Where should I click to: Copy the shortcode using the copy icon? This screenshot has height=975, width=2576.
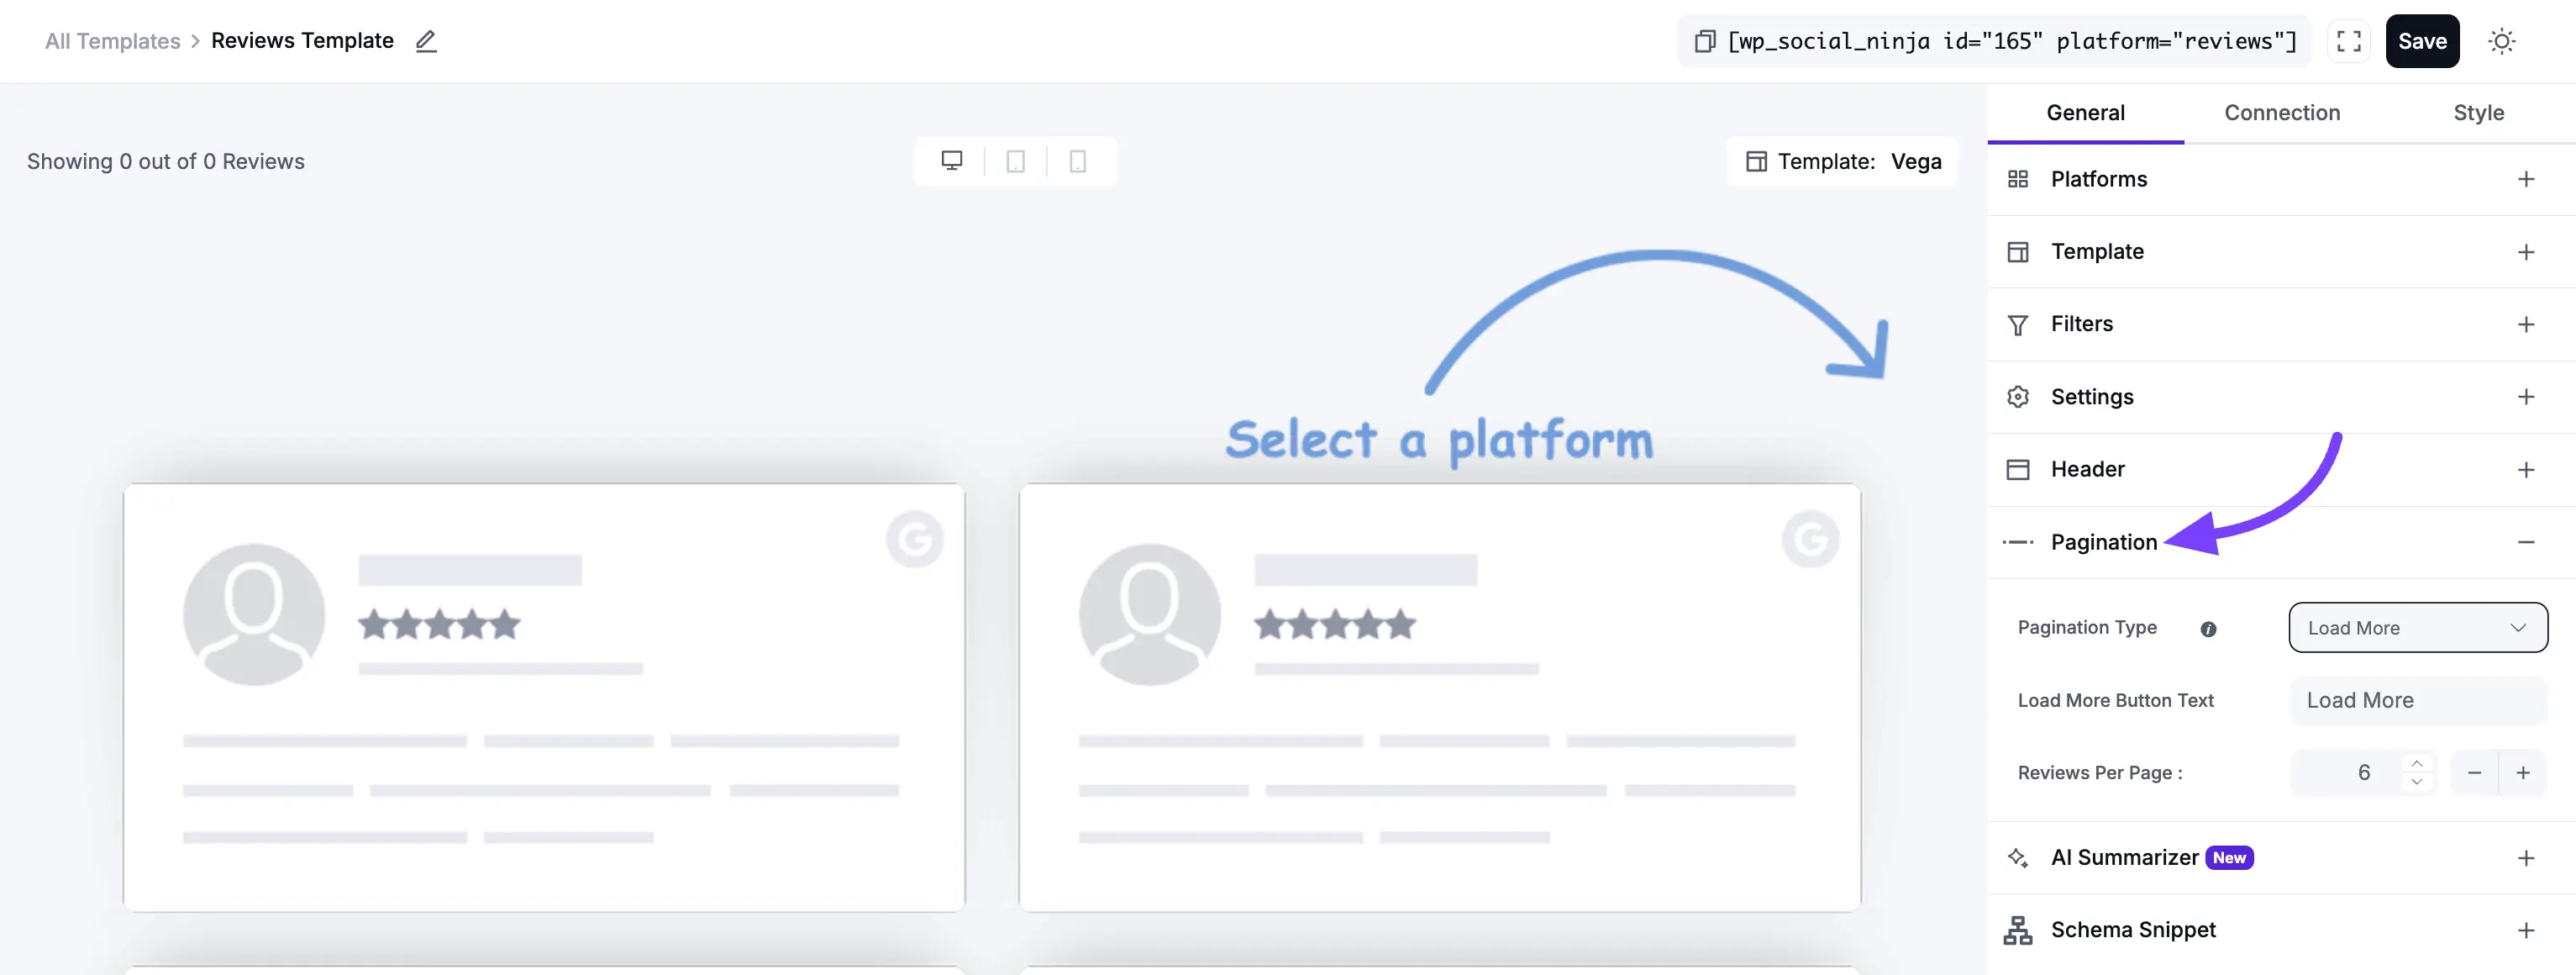1704,41
